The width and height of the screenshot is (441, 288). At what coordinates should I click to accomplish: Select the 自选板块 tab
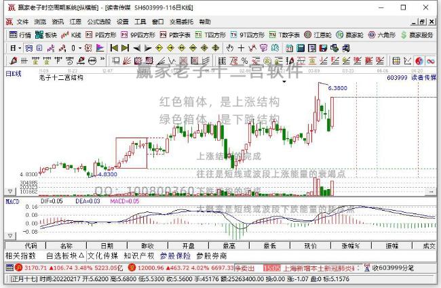pyautogui.click(x=64, y=255)
